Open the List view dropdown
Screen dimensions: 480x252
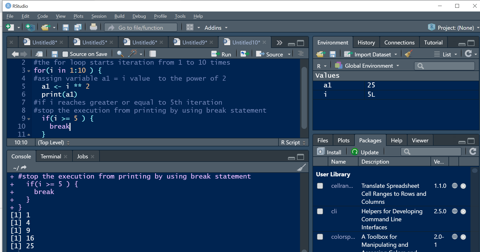point(445,54)
